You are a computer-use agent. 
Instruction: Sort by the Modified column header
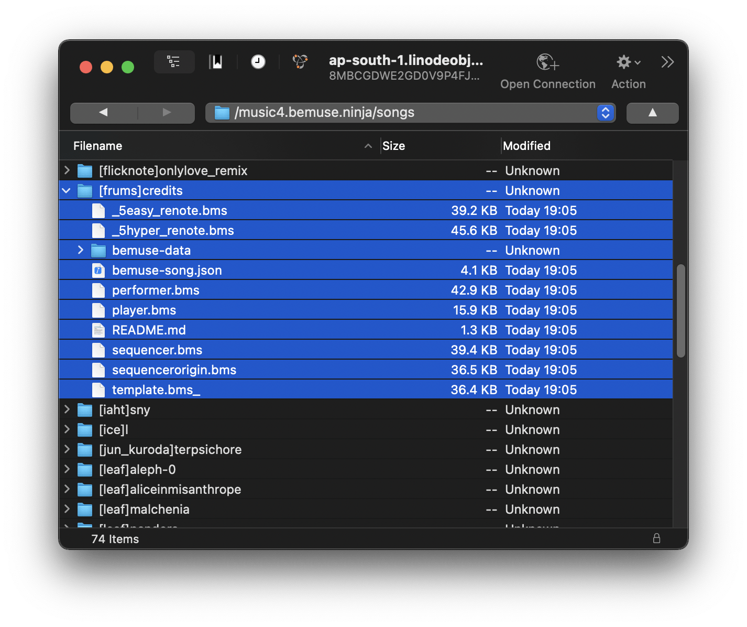click(527, 145)
